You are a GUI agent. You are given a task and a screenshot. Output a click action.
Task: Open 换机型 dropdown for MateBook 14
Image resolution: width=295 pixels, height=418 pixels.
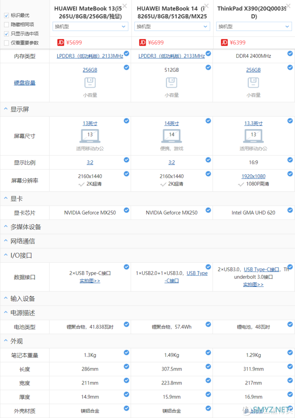[x=172, y=27]
